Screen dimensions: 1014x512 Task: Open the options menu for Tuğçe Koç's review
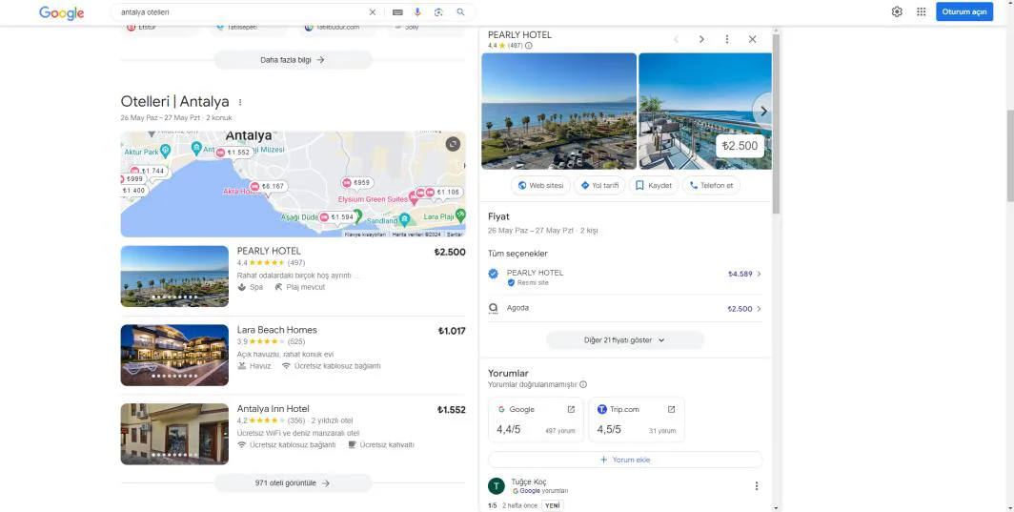[757, 486]
